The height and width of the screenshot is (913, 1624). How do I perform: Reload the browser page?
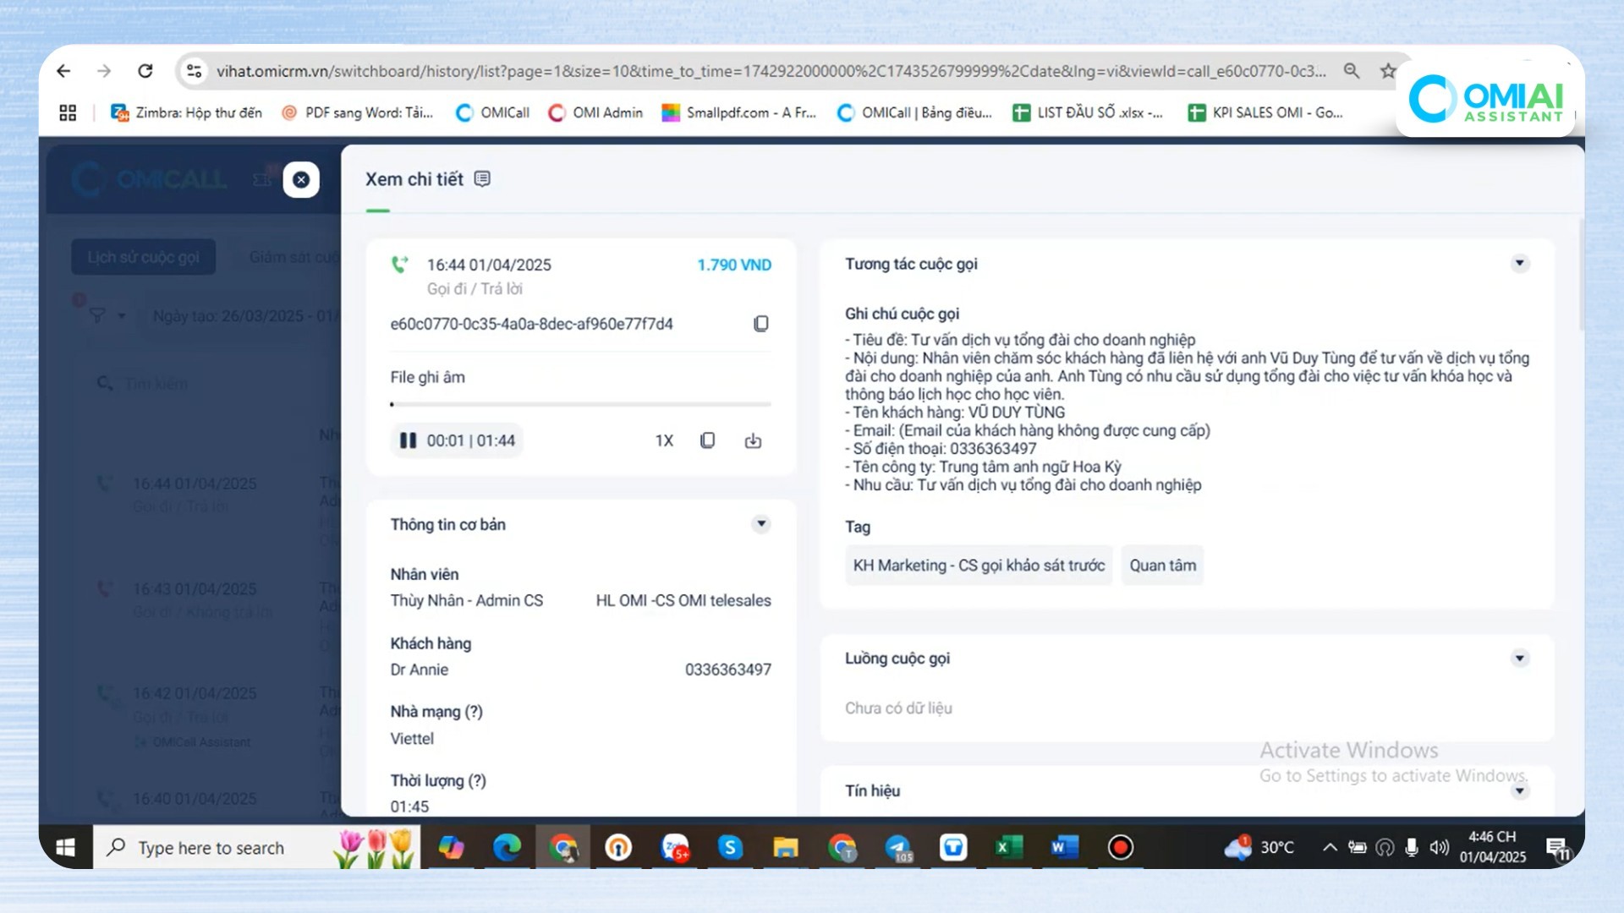145,71
